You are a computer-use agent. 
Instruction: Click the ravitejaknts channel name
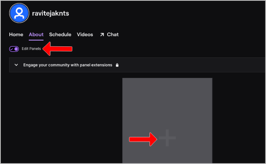tap(50, 13)
